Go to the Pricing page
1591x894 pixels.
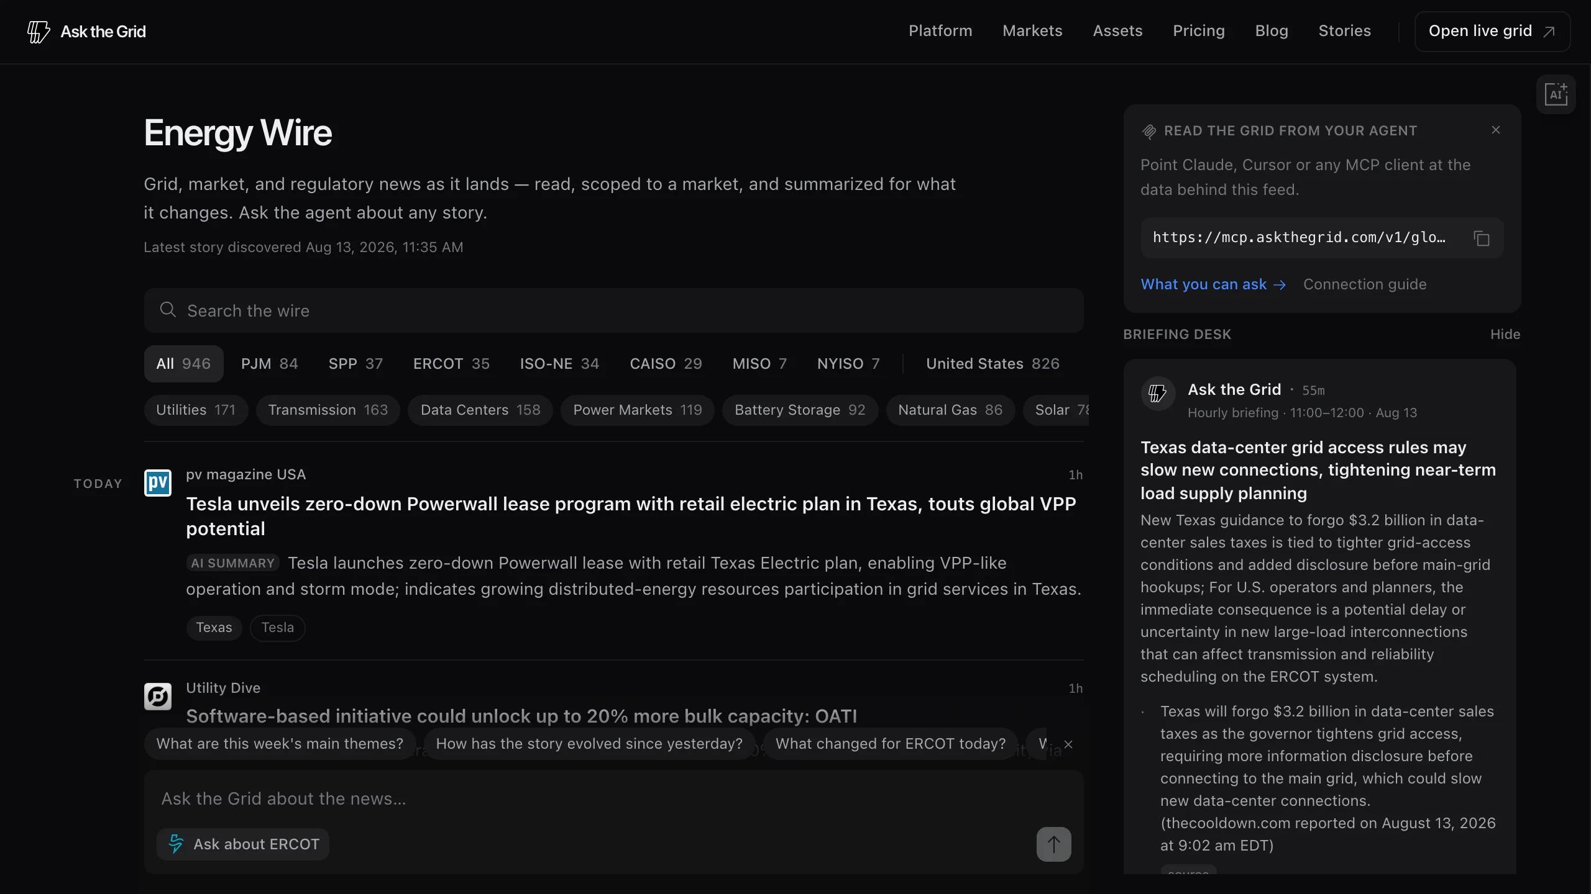(x=1198, y=31)
